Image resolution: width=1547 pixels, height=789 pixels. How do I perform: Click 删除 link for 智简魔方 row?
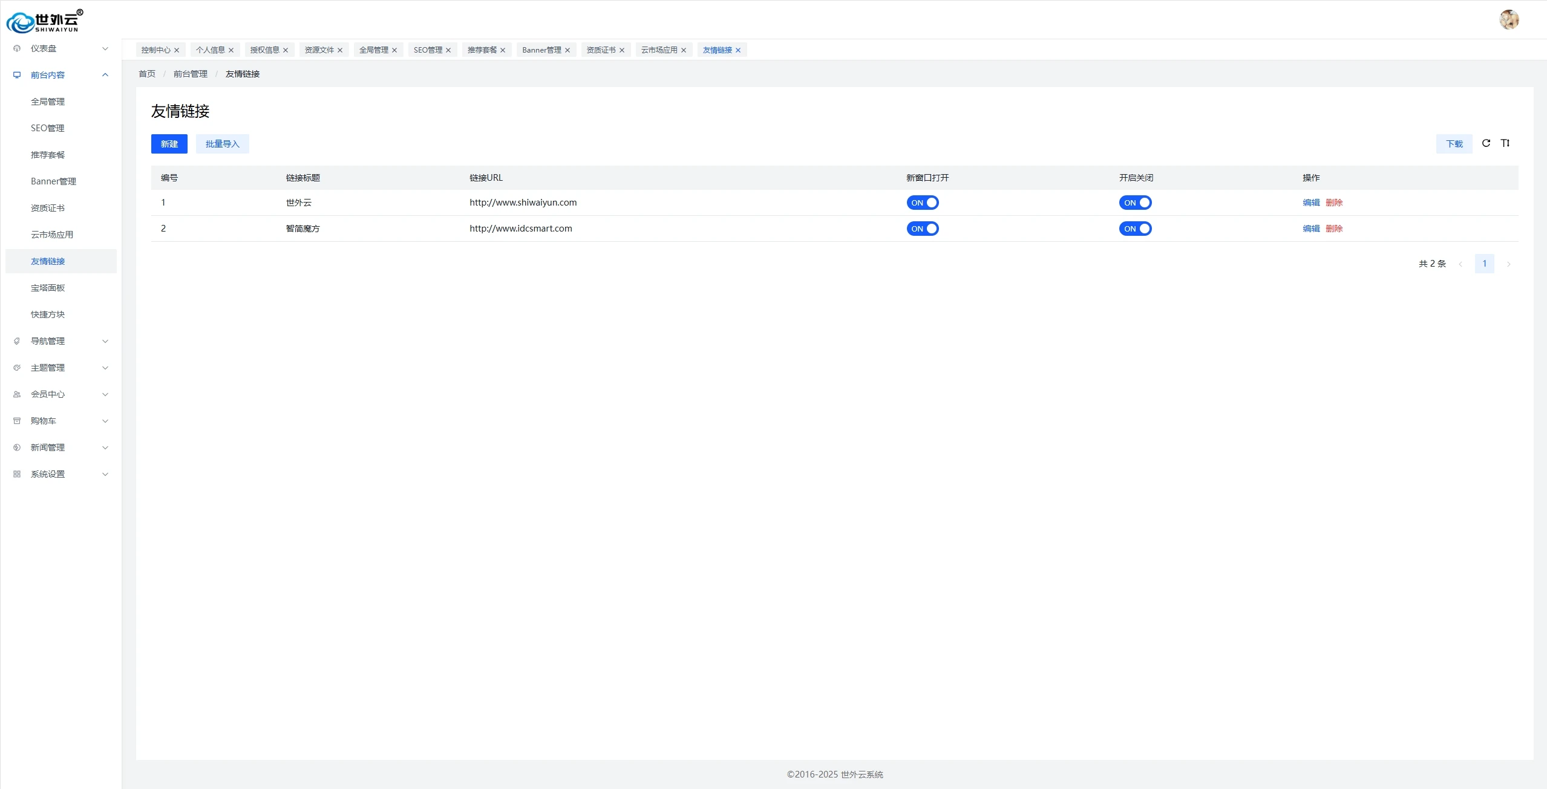click(1334, 229)
